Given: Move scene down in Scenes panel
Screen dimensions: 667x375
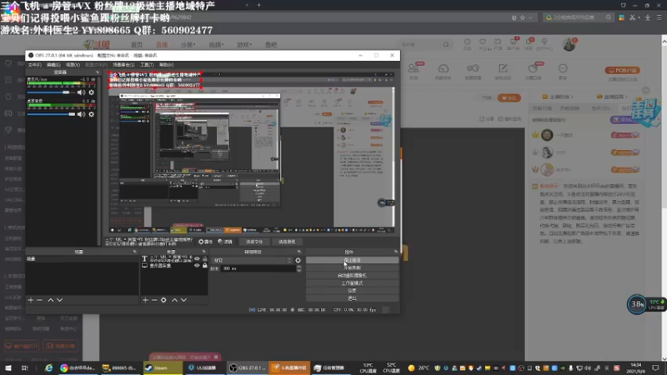Looking at the screenshot, I should point(60,300).
